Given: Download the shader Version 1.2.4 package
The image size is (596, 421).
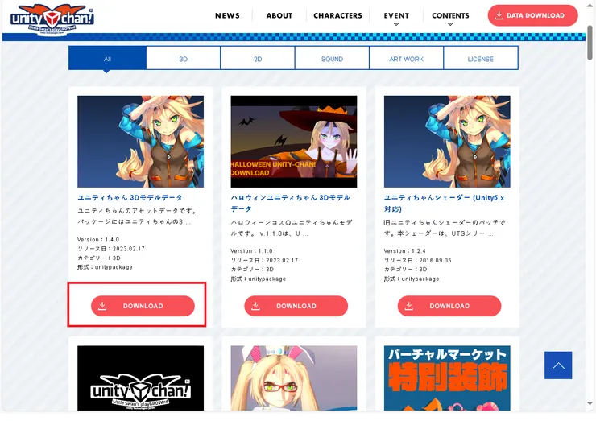Looking at the screenshot, I should coord(449,306).
